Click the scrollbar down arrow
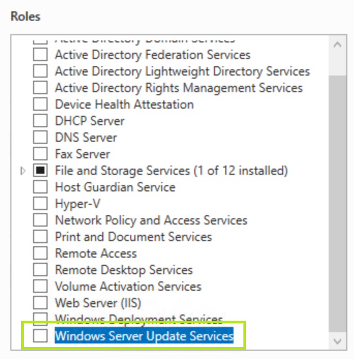This screenshot has height=359, width=354. pos(338,341)
